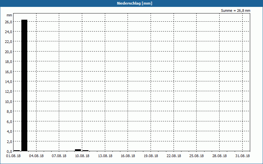Image resolution: width=263 pixels, height=164 pixels.
Task: Click the 16.08.18 date label
Action: point(128,156)
